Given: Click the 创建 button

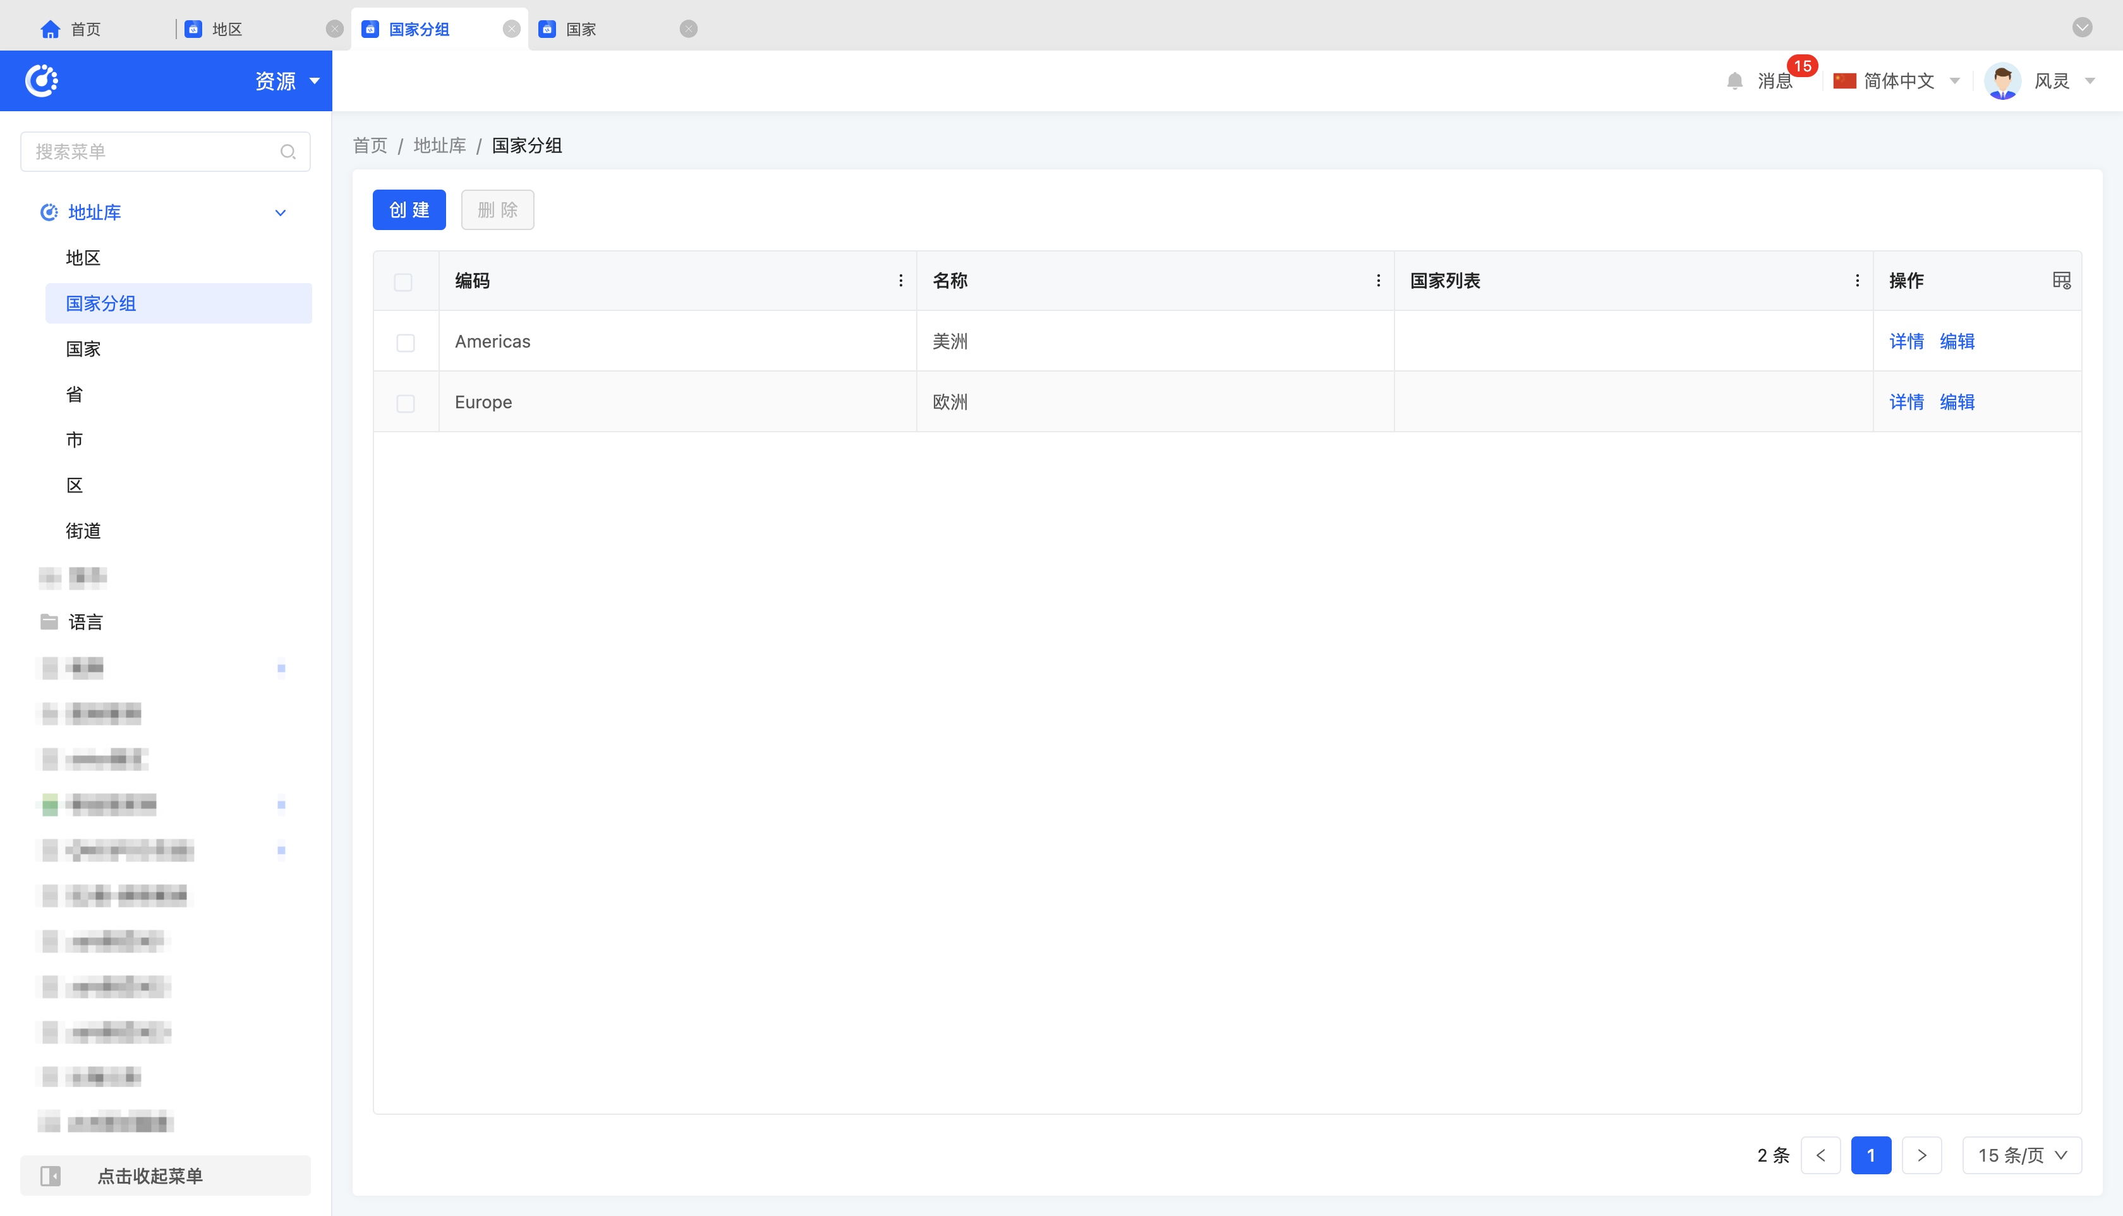Looking at the screenshot, I should (x=409, y=210).
